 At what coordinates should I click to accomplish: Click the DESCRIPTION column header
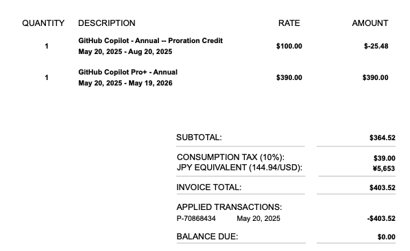coord(107,23)
